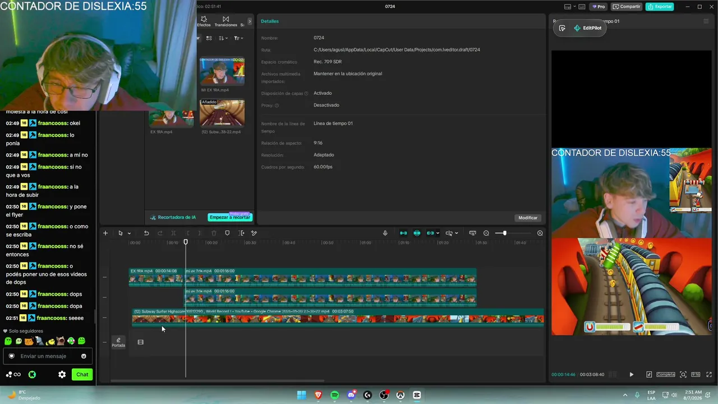This screenshot has height=404, width=718.
Task: Add a new track with plus icon
Action: click(x=105, y=233)
